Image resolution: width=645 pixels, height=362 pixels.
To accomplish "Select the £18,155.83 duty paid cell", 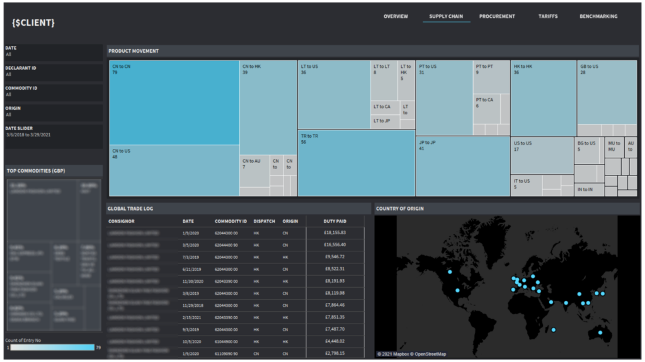I will [335, 233].
